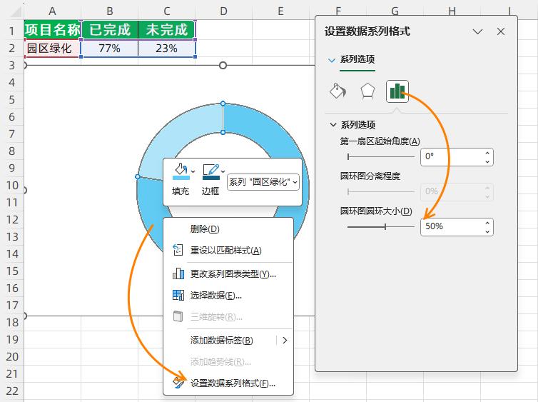
Task: Collapse the 系列选项 section expander
Action: (333, 124)
